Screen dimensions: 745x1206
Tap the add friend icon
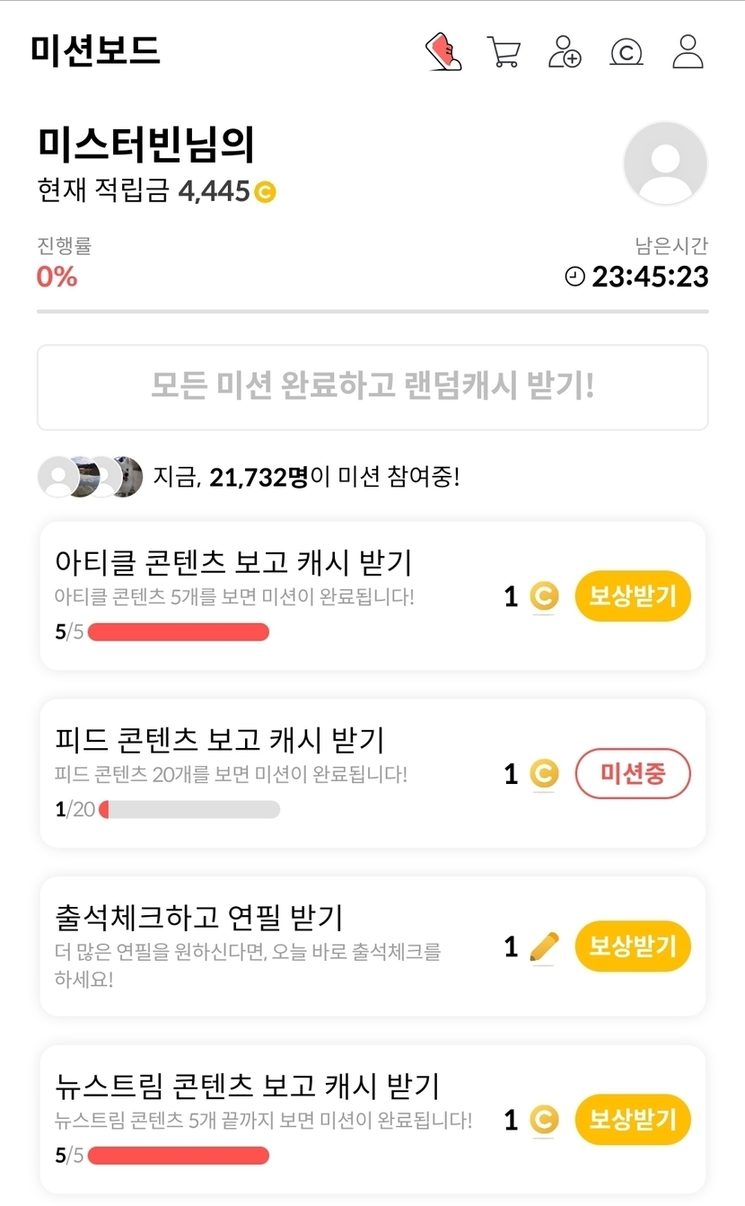click(565, 52)
